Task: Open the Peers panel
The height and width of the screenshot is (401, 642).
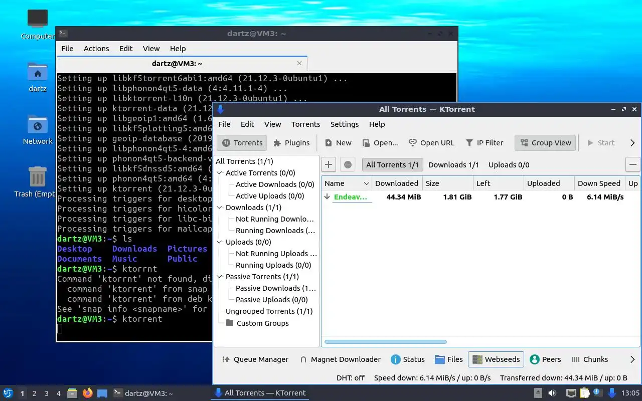Action: [x=545, y=359]
